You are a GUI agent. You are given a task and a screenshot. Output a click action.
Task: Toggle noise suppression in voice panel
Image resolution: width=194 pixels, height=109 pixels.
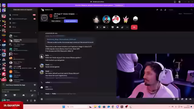point(31,91)
